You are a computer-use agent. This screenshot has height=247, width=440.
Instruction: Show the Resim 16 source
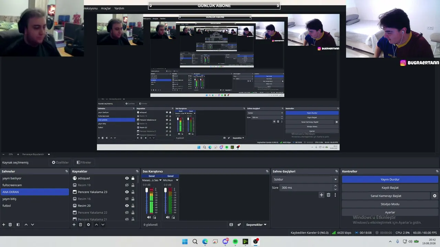click(127, 199)
